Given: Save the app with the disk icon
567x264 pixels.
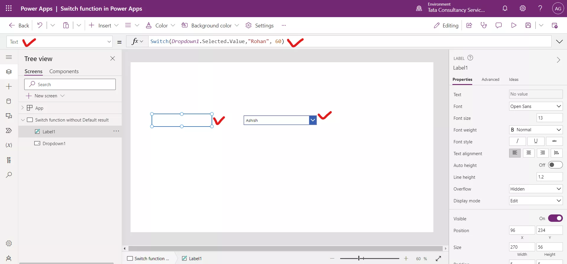Looking at the screenshot, I should point(528,25).
